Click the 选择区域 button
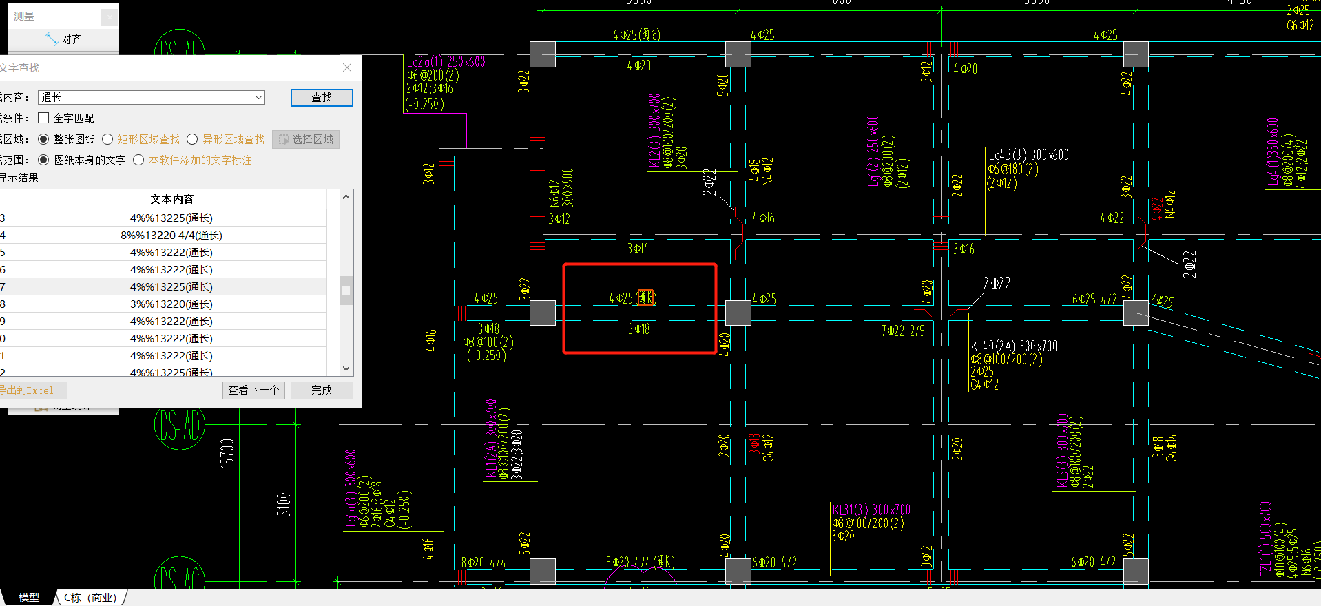Viewport: 1321px width, 606px height. pyautogui.click(x=306, y=139)
